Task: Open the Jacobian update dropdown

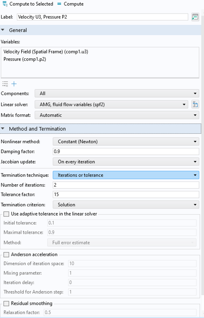Action: coord(126,162)
